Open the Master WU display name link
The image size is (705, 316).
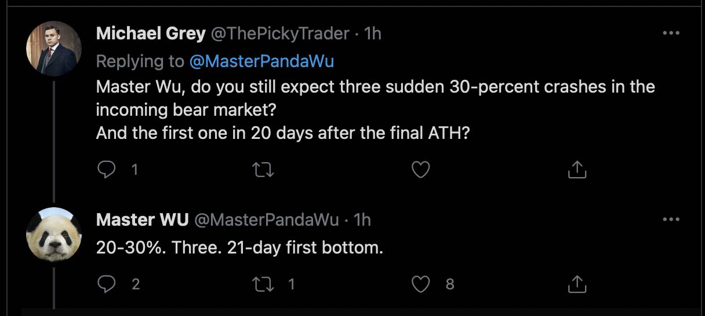click(142, 219)
